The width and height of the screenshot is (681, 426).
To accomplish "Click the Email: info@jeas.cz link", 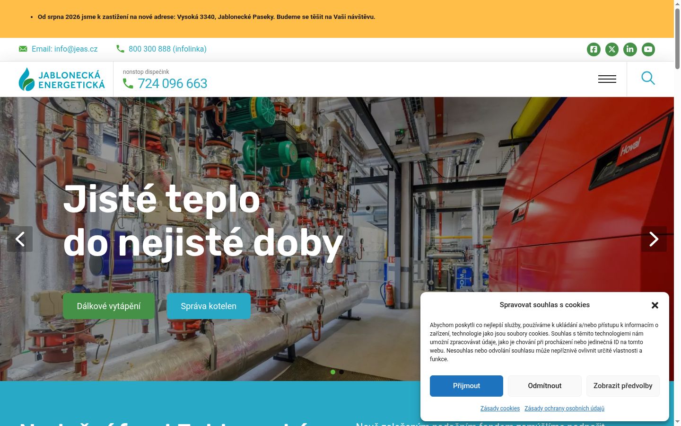I will [65, 49].
